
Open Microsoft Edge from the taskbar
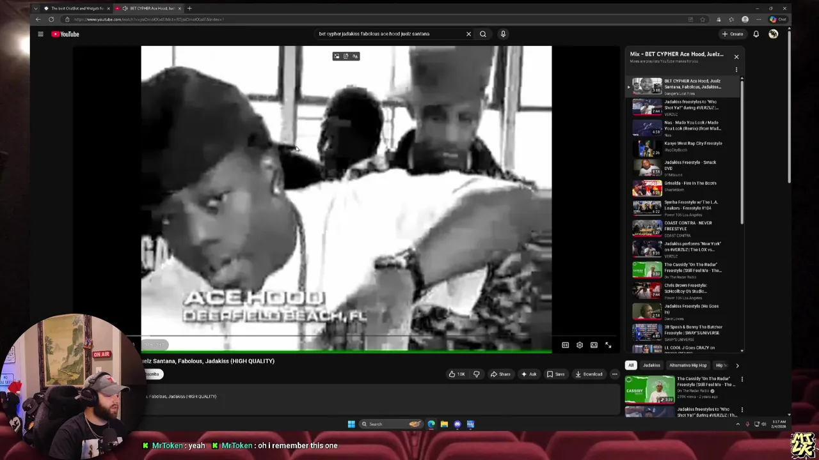[x=431, y=424]
